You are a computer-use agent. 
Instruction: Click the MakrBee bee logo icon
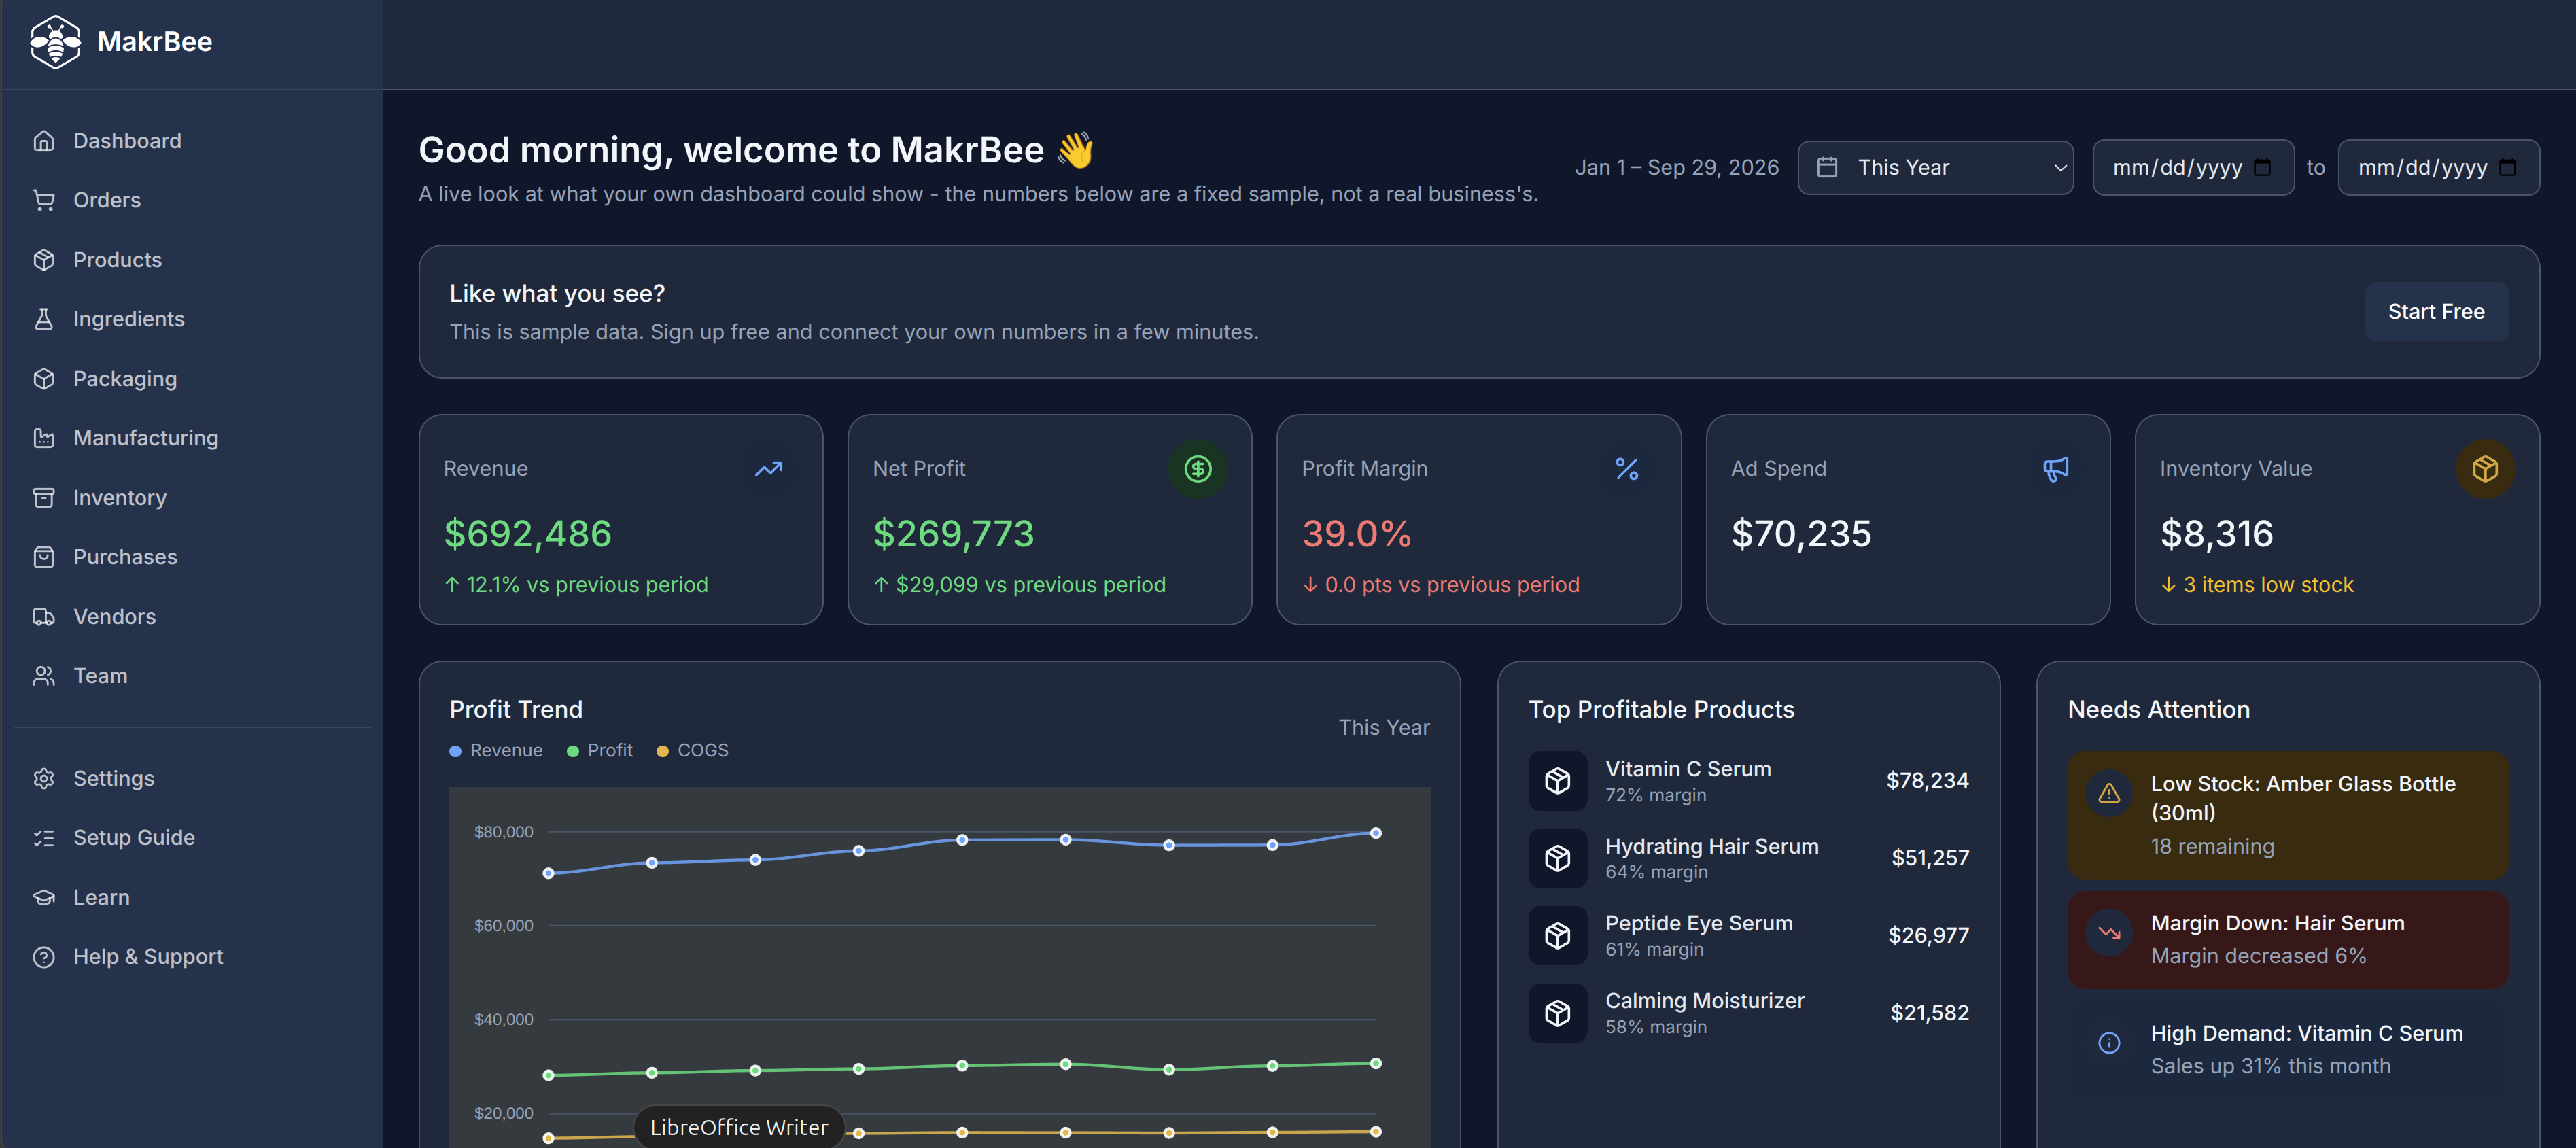pos(55,42)
